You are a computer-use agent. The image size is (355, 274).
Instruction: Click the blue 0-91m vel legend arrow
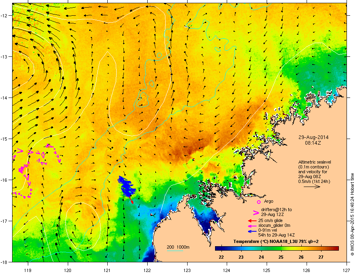pyautogui.click(x=252, y=231)
